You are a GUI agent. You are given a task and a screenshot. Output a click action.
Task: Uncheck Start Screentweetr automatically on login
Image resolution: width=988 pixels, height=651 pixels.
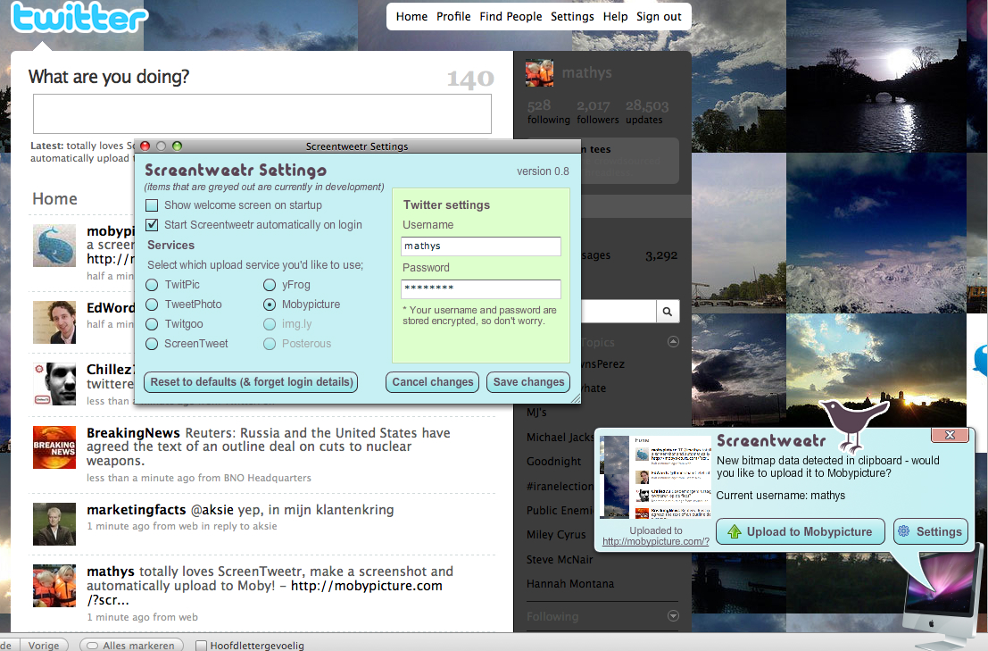point(152,225)
